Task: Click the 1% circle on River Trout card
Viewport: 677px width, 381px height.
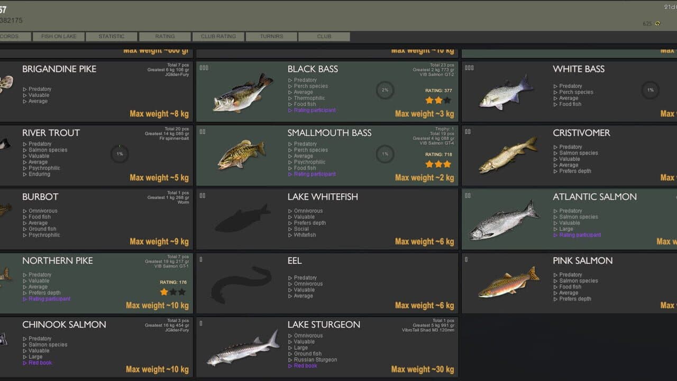Action: pyautogui.click(x=120, y=154)
